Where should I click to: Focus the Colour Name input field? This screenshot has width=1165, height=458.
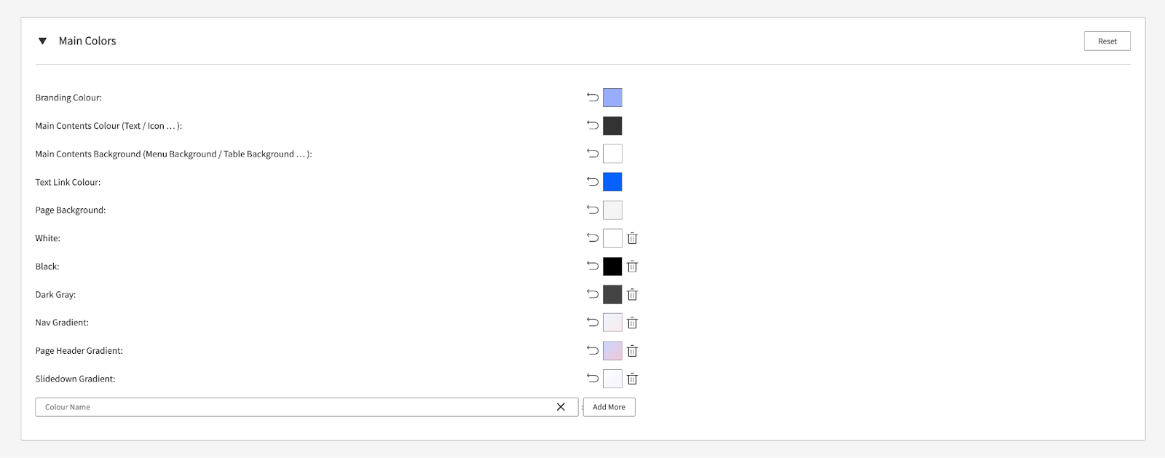pos(291,407)
